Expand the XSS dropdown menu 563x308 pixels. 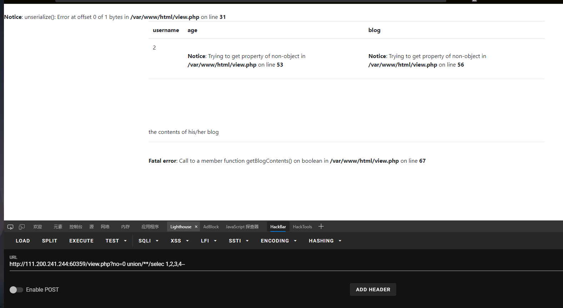click(180, 241)
